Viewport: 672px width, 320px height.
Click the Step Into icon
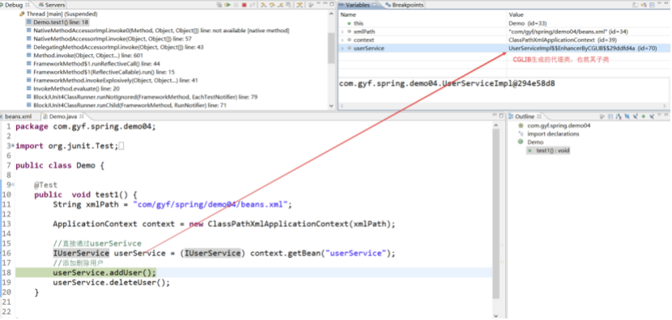pyautogui.click(x=264, y=5)
